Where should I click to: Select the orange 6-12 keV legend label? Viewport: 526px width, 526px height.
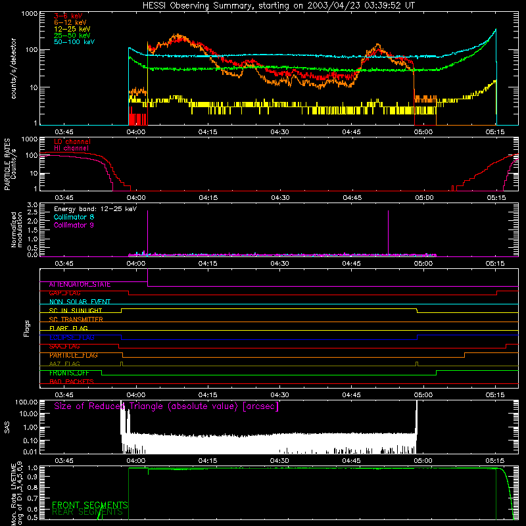[70, 22]
